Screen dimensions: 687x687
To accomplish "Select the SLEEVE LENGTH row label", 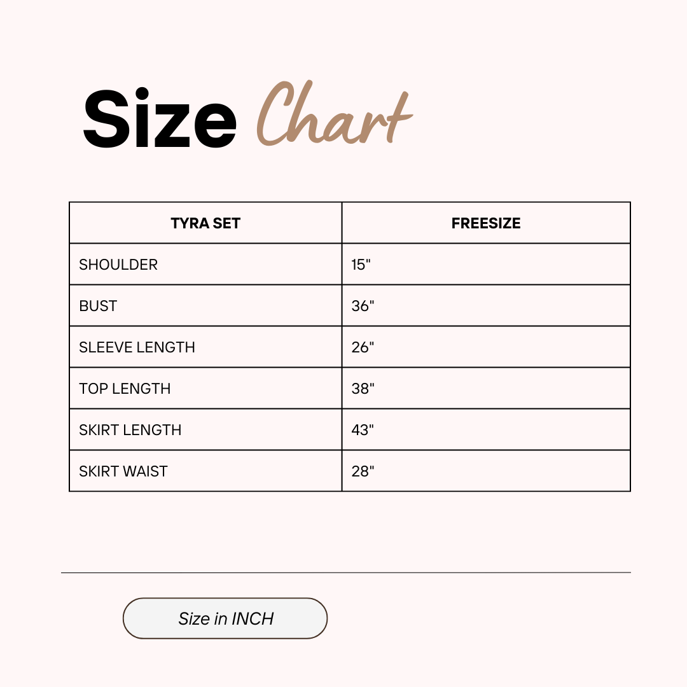I will 137,347.
